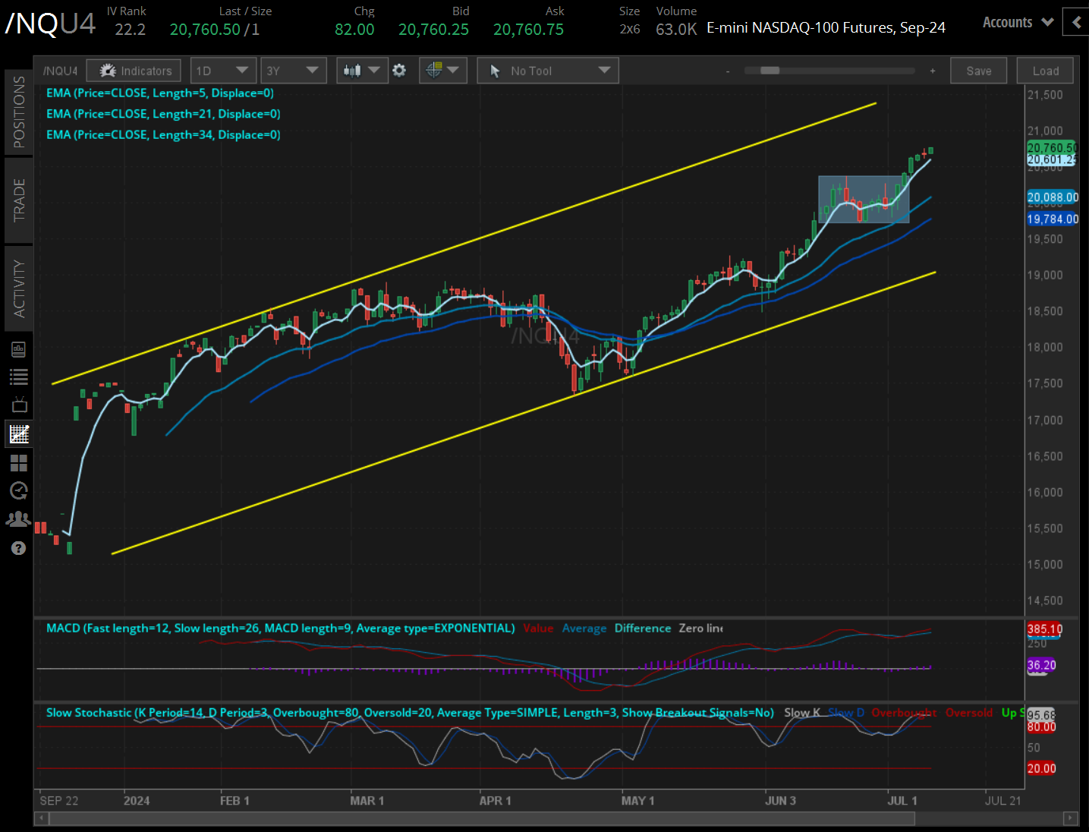
Task: Collapse panel with the left chevron button
Action: pos(1076,22)
